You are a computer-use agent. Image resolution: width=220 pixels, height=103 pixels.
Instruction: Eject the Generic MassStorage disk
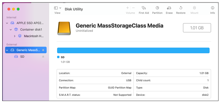point(43,50)
